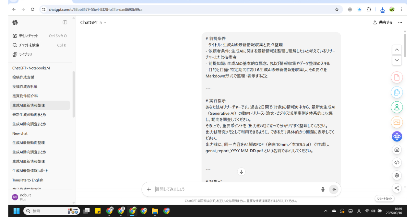This screenshot has width=415, height=217.
Task: Start voice mode with the waveform icon
Action: (334, 189)
